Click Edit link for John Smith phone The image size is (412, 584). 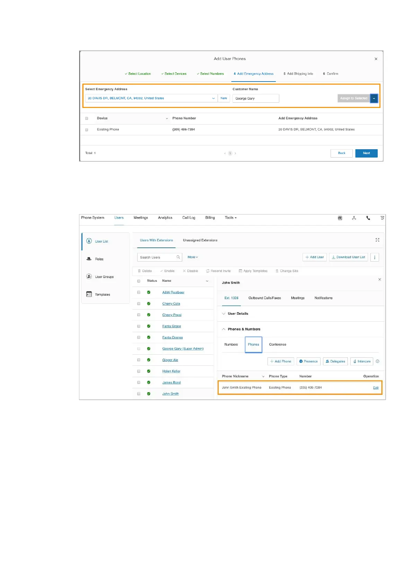click(x=376, y=388)
